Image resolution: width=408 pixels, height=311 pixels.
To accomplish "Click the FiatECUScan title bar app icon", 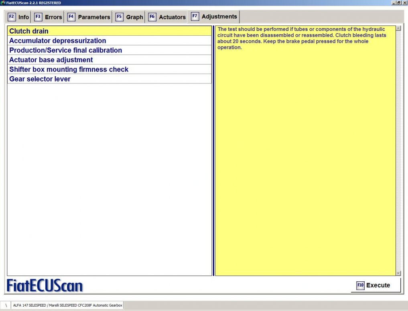I will click(3, 3).
